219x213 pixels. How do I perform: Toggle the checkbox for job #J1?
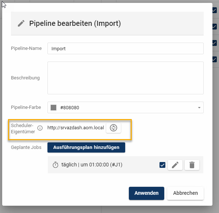coord(162,165)
